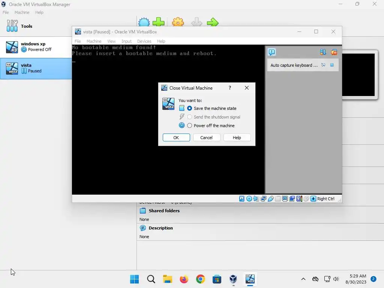
Task: Open Help menu in vista VM window
Action: coord(161,41)
